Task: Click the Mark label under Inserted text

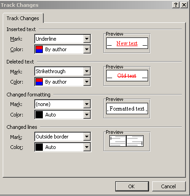Action: (x=16, y=39)
